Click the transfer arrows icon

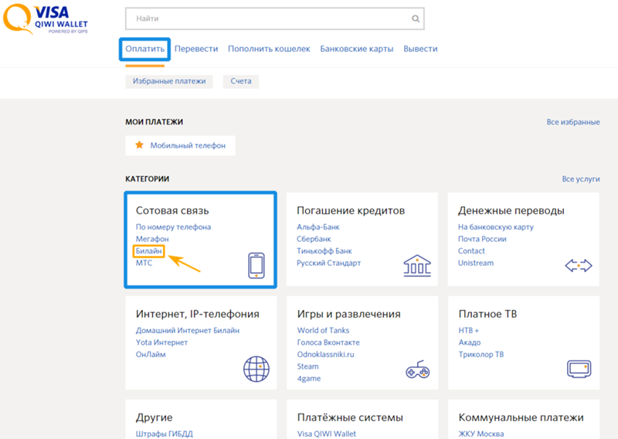point(578,265)
